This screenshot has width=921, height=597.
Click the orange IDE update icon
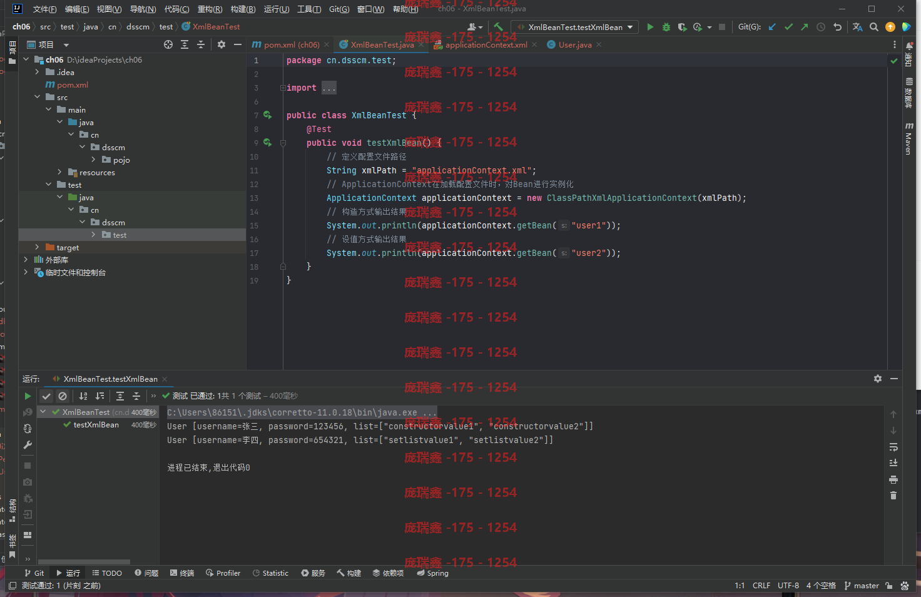point(890,27)
